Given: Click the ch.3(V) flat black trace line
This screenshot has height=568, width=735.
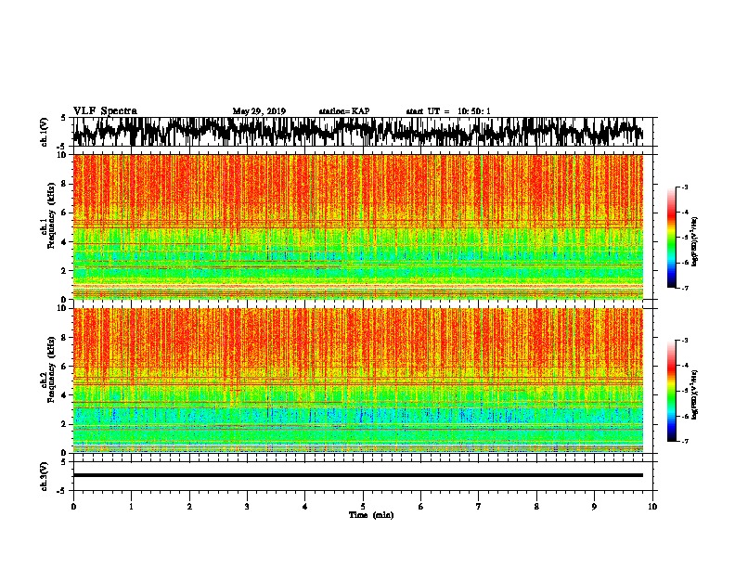Looking at the screenshot, I should point(358,475).
